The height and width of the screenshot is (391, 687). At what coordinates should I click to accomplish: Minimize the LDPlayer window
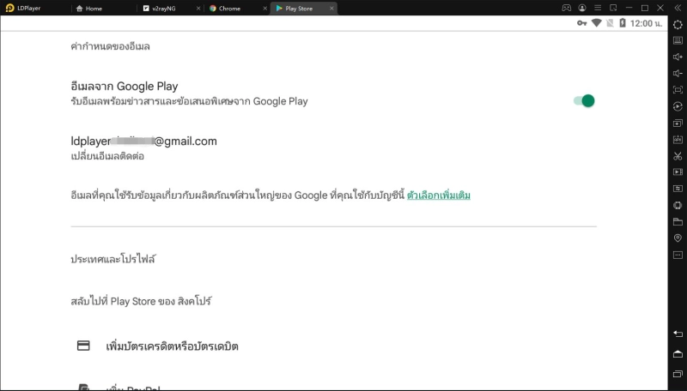(629, 8)
